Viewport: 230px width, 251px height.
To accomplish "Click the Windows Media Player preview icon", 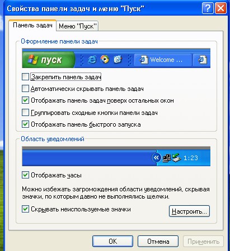I will coord(105,59).
